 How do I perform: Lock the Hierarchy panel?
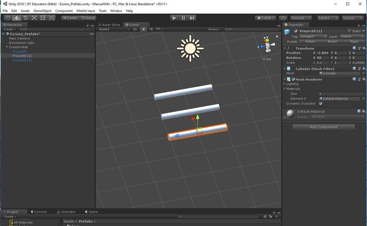pyautogui.click(x=88, y=25)
